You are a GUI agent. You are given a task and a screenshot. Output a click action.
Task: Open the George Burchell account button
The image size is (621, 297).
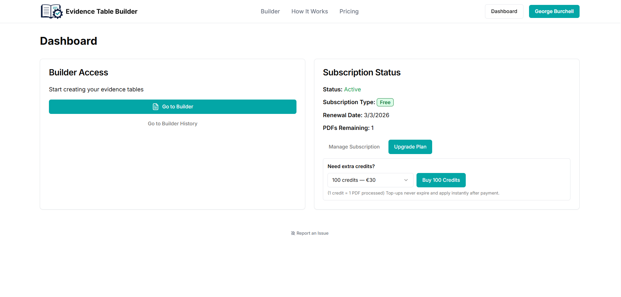(x=554, y=11)
